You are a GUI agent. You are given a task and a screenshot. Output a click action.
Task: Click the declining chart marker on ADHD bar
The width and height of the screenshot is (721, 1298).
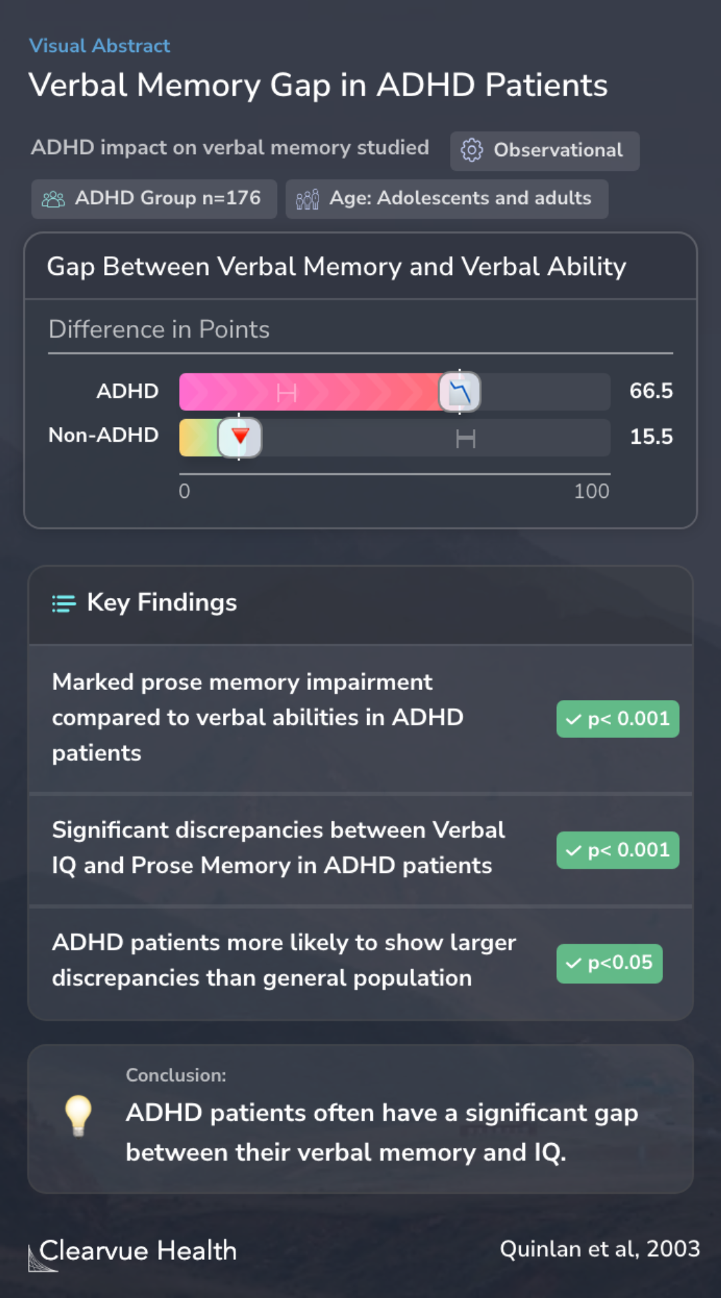(459, 392)
